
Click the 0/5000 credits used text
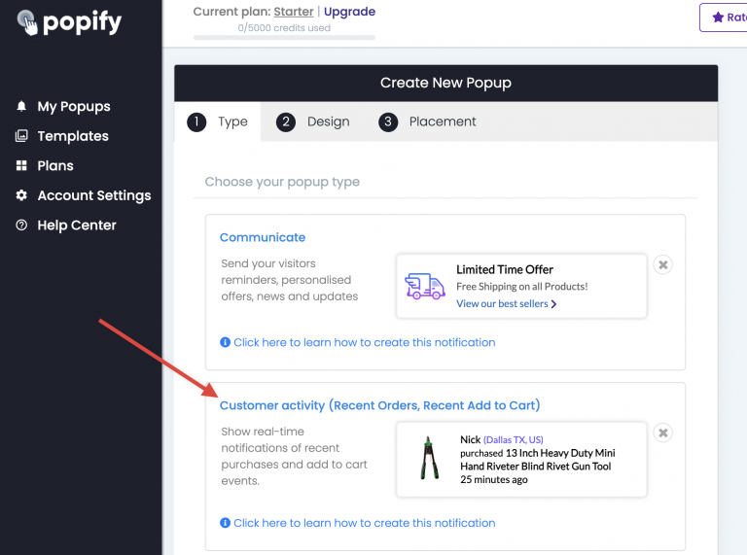click(284, 28)
